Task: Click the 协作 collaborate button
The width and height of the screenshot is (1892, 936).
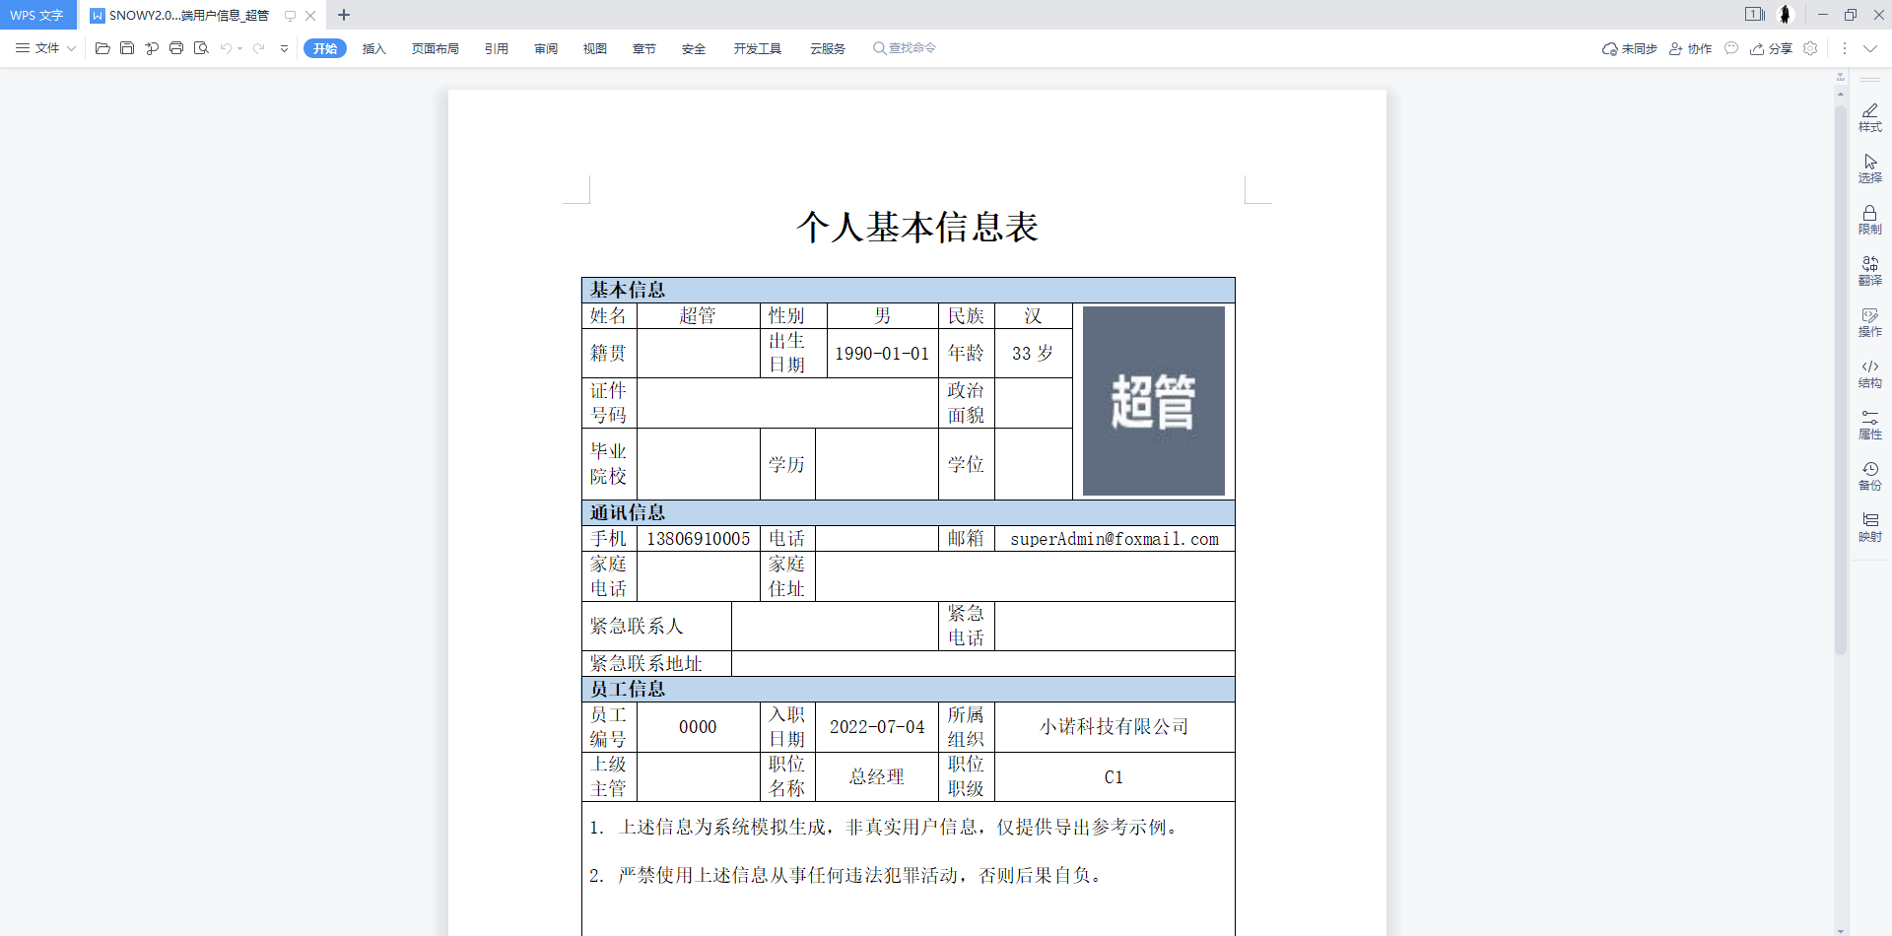Action: (1690, 48)
